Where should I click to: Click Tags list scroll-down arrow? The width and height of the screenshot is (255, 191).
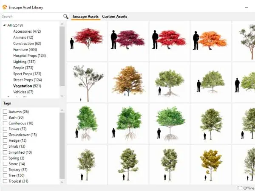(x=62, y=182)
